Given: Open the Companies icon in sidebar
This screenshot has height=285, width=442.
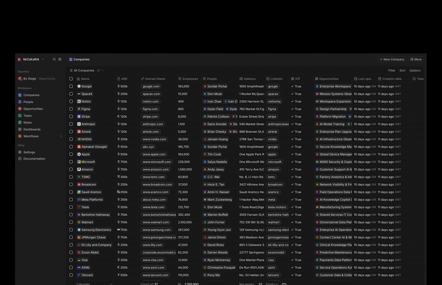Looking at the screenshot, I should click(20, 95).
